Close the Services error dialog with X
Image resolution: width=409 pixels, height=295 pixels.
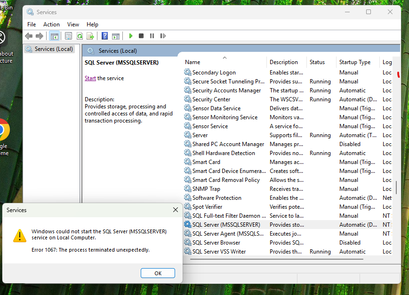pos(176,210)
